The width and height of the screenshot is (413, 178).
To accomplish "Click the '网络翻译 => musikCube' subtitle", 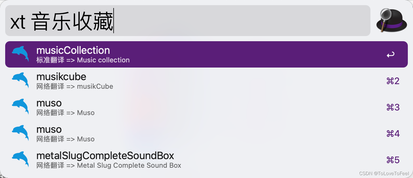I will point(75,86).
